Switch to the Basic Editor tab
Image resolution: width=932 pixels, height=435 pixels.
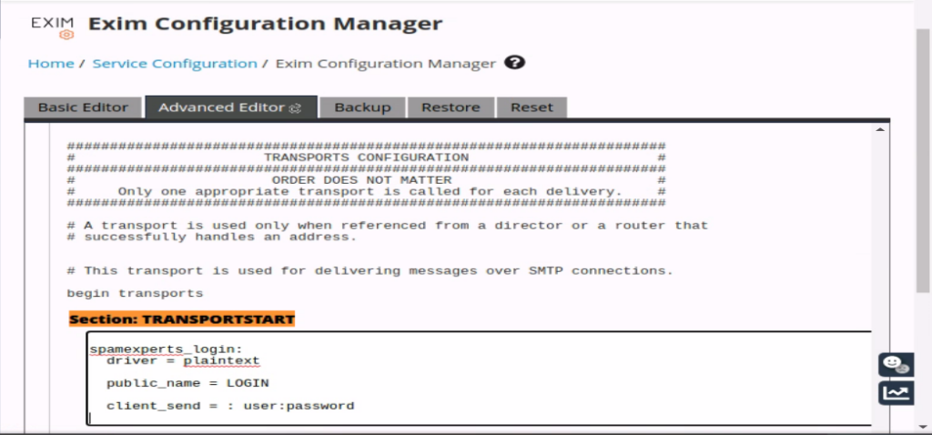tap(83, 107)
